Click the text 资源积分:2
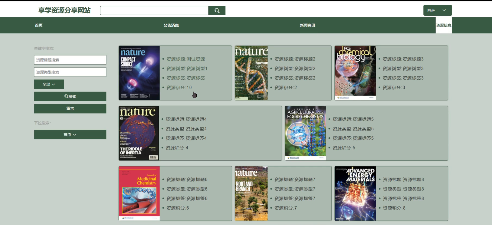Screen dimensions: 492x225 click(x=286, y=87)
